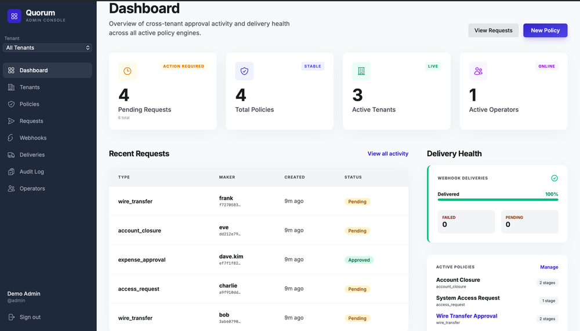Open the Tenant dropdown selector

pos(48,48)
